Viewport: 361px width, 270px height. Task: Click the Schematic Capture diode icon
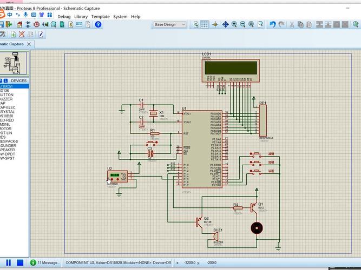[28, 24]
